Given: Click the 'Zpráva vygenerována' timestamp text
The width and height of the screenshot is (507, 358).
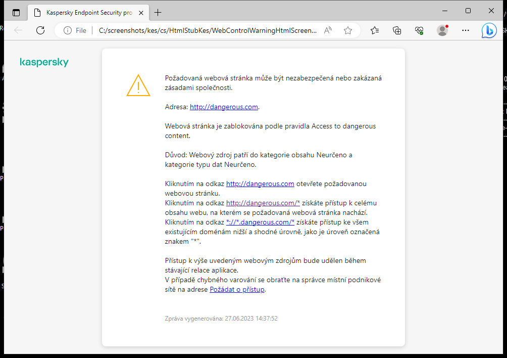Looking at the screenshot, I should click(x=221, y=319).
